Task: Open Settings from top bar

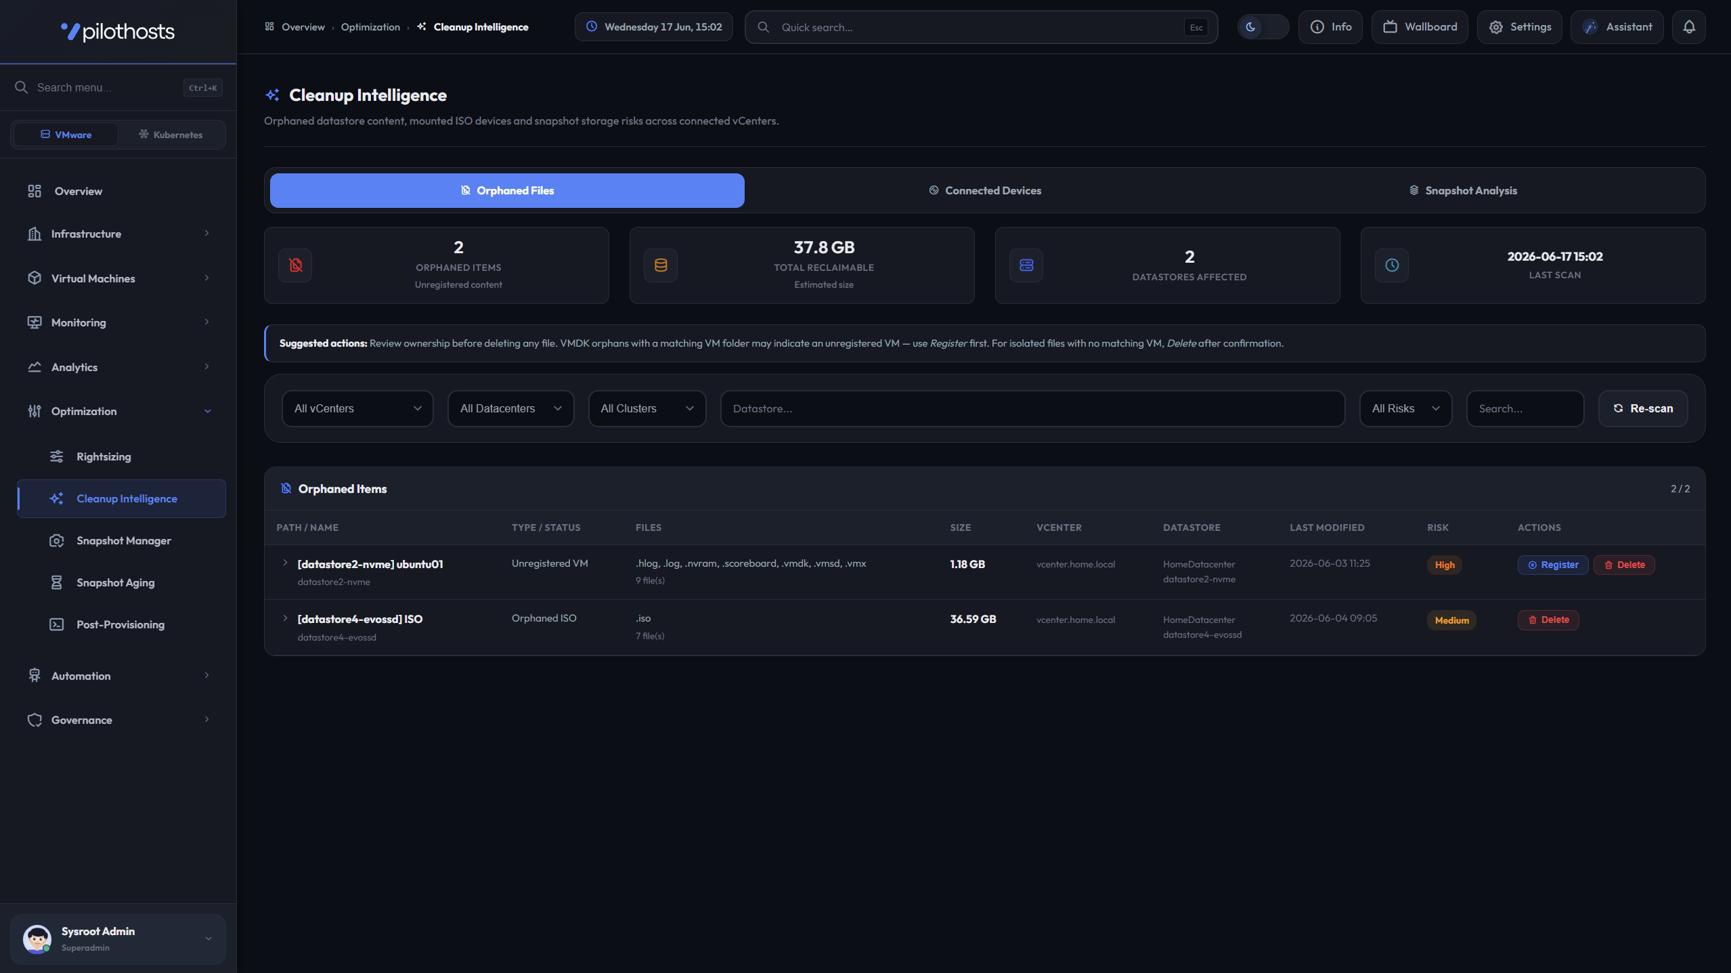Action: [1520, 27]
